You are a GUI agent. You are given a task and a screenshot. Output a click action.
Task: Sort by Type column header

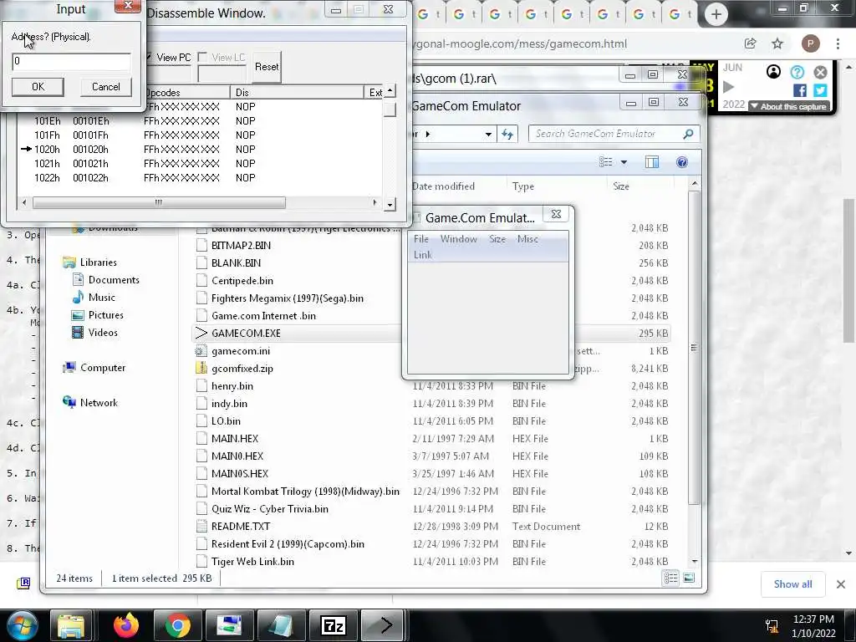(x=523, y=186)
